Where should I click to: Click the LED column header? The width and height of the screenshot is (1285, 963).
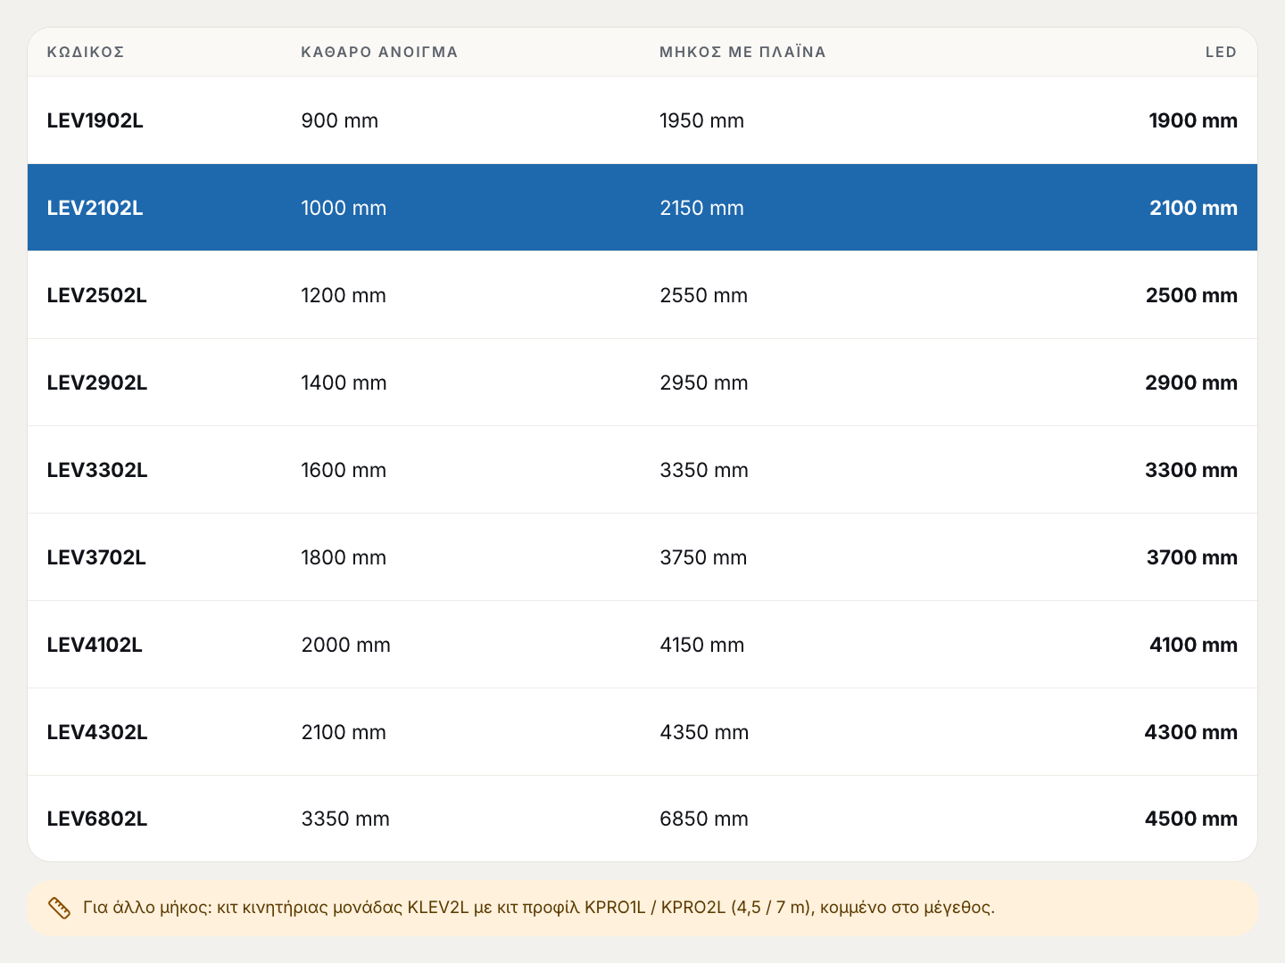1221,52
